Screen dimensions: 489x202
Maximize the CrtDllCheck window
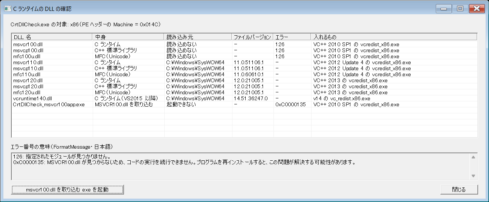tap(460, 9)
